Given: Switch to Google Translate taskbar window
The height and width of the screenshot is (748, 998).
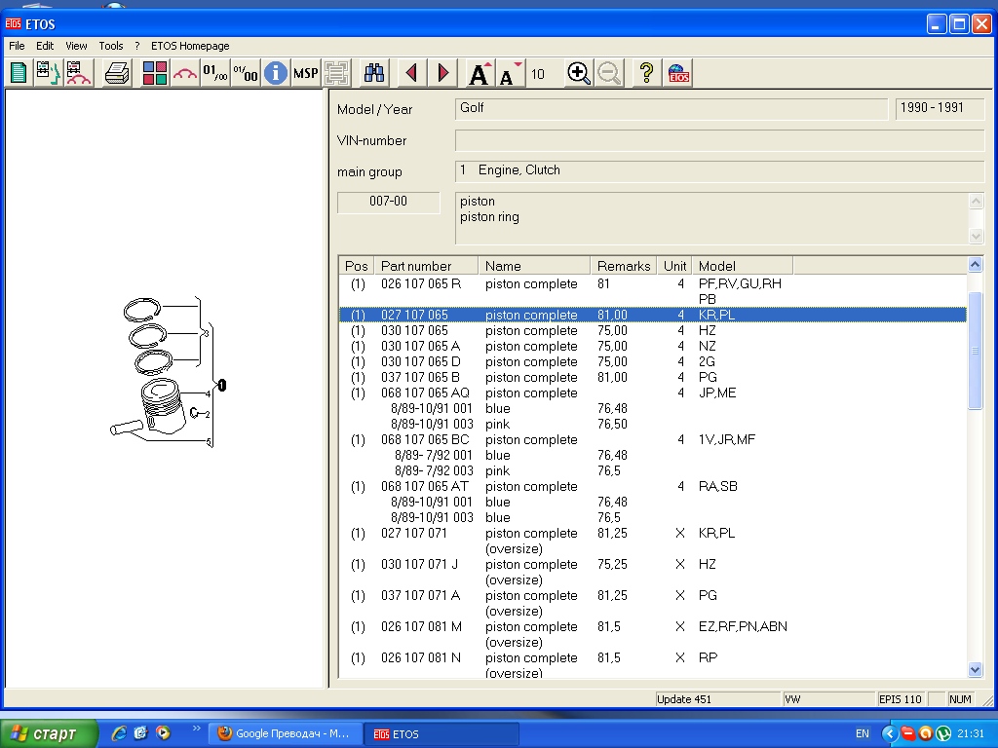Looking at the screenshot, I should point(284,733).
